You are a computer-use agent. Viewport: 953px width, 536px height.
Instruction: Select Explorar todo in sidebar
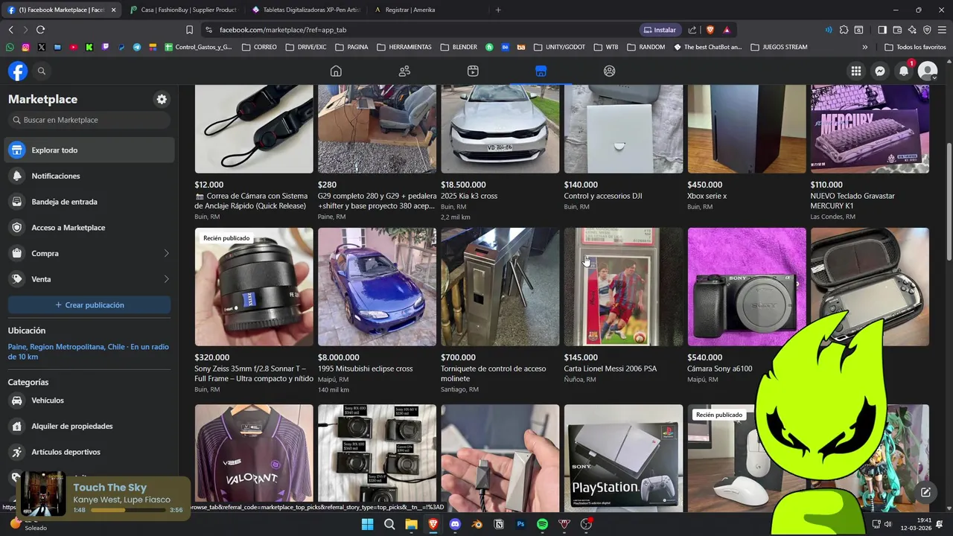[x=89, y=150]
